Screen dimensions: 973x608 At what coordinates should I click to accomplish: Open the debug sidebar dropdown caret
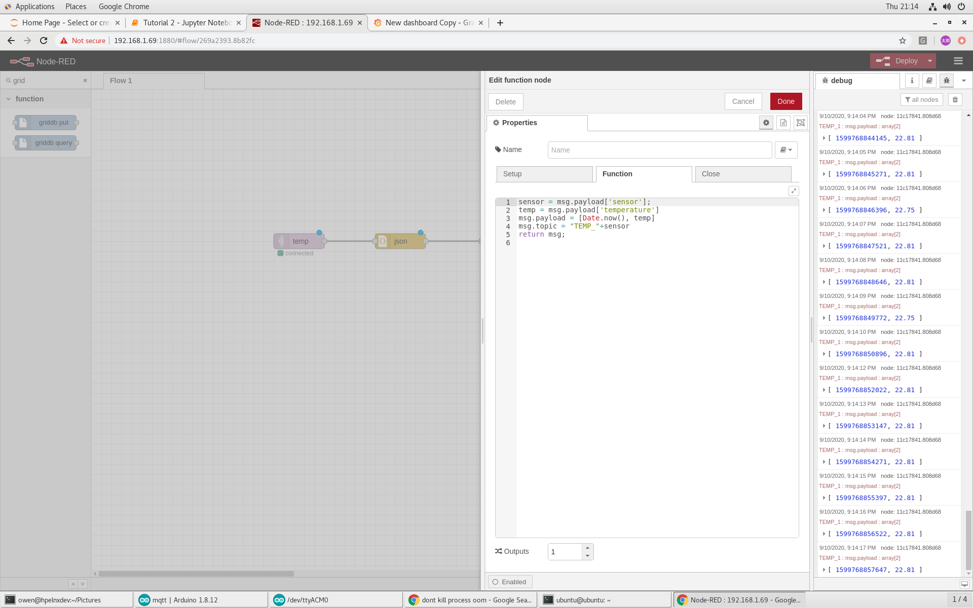pos(963,80)
